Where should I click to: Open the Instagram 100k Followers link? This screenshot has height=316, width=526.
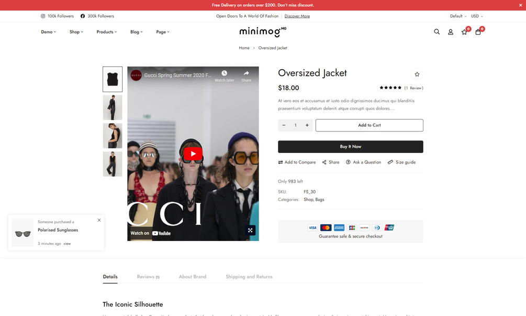pos(58,16)
